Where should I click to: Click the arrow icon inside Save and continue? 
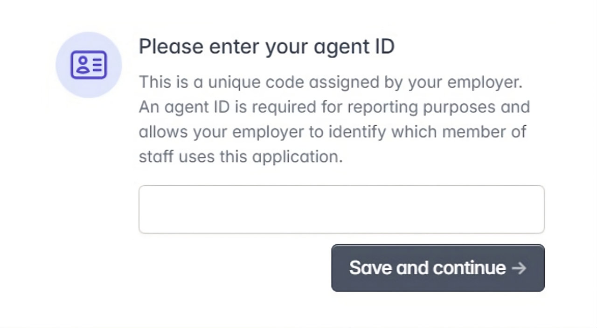pyautogui.click(x=519, y=268)
